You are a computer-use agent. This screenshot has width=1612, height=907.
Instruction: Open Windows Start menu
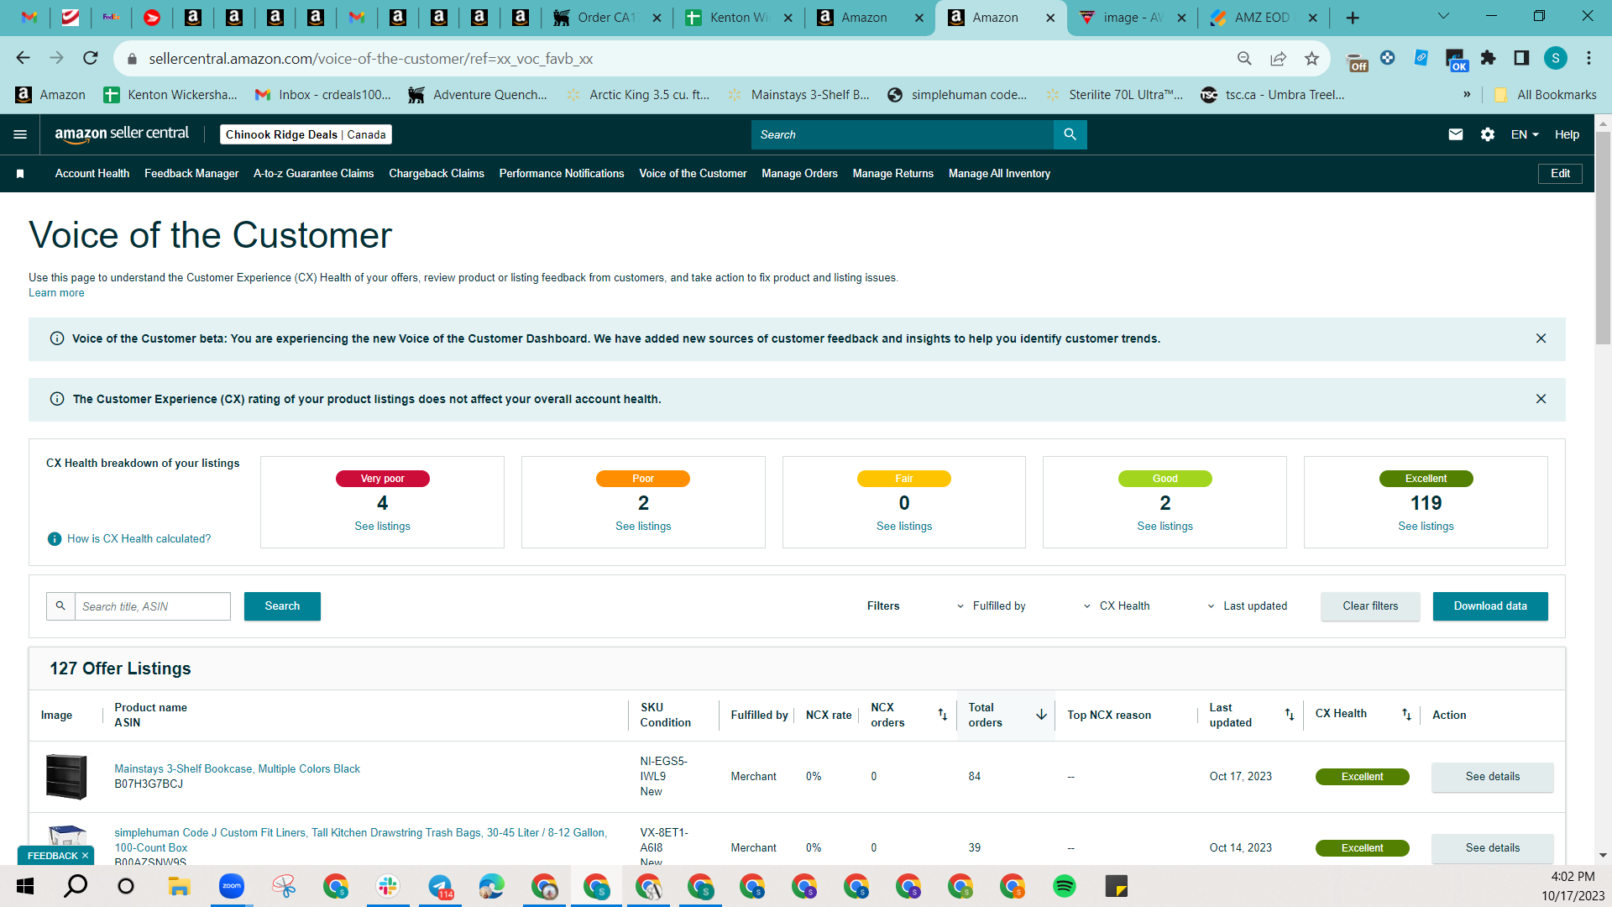[x=25, y=886]
